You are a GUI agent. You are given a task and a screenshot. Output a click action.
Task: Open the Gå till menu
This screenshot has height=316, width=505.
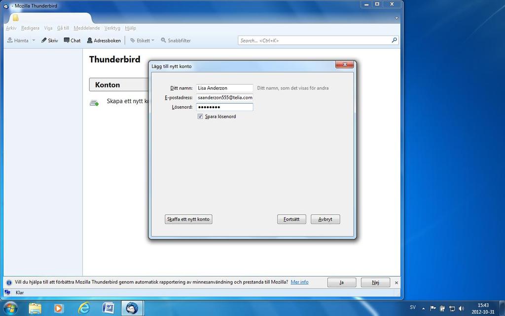click(x=63, y=28)
